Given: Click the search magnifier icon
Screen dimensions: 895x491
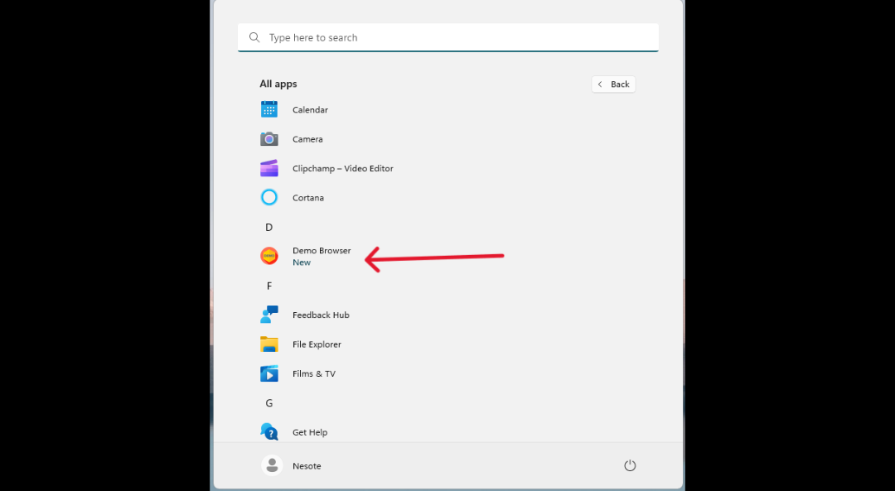Looking at the screenshot, I should point(254,37).
